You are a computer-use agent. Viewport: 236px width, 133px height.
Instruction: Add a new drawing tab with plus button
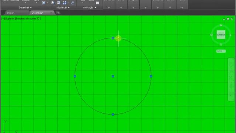coord(58,13)
